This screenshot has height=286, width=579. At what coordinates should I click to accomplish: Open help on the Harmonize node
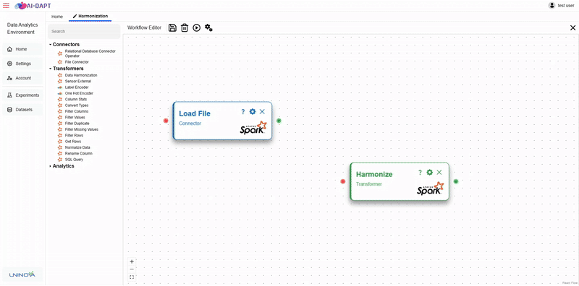click(420, 172)
